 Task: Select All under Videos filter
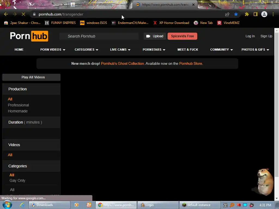[10, 155]
